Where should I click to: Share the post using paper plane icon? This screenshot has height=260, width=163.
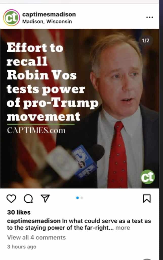[x=45, y=198]
